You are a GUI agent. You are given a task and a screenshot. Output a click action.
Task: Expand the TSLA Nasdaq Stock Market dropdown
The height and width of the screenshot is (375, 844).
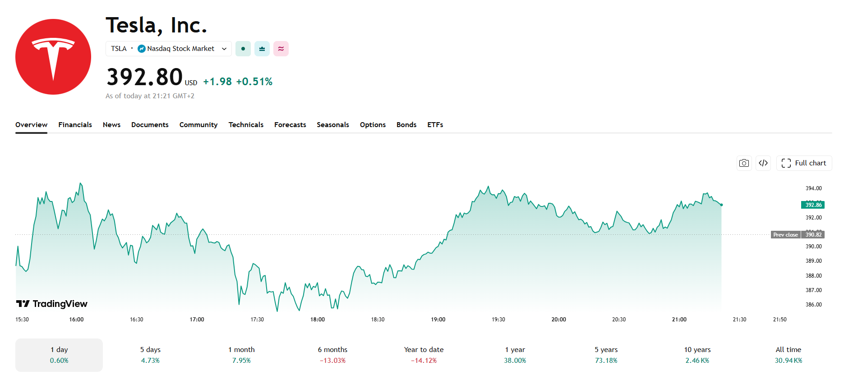(169, 49)
